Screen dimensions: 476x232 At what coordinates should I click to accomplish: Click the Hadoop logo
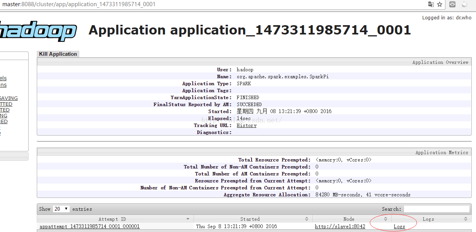(x=38, y=32)
